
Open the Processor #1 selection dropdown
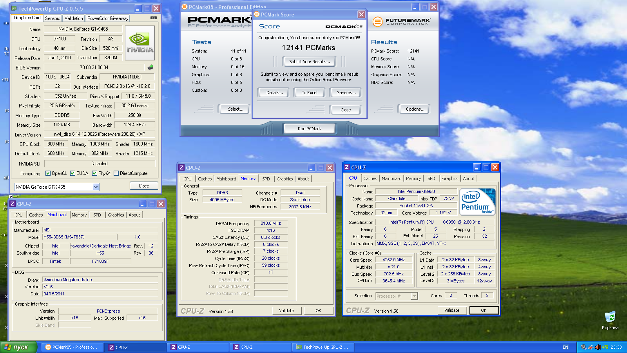tap(397, 296)
